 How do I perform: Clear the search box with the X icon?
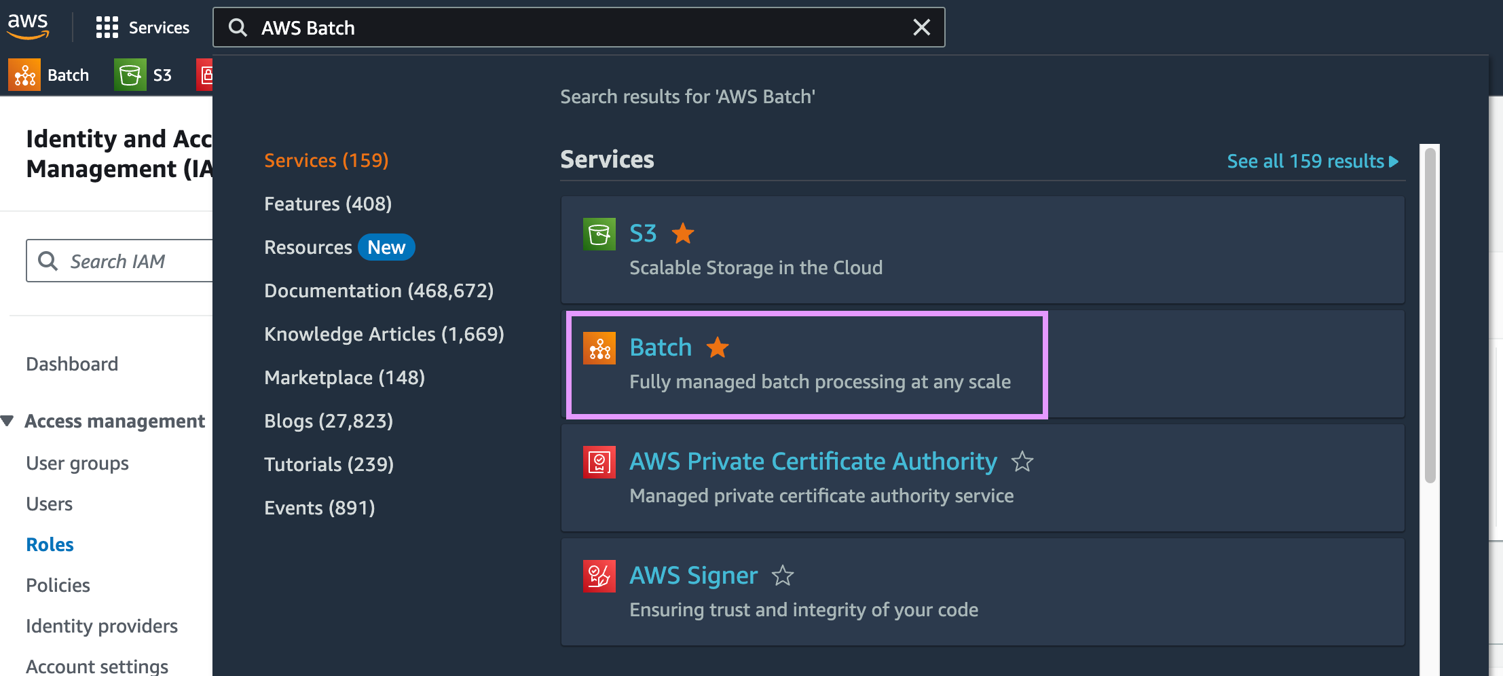(921, 28)
